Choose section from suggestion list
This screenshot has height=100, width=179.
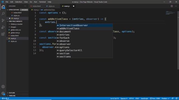click(x=84, y=53)
